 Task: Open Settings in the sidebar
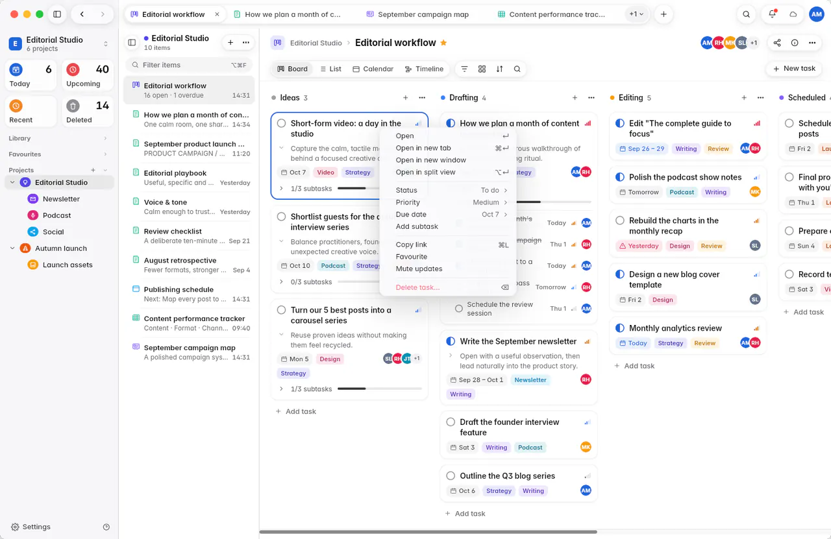click(31, 527)
